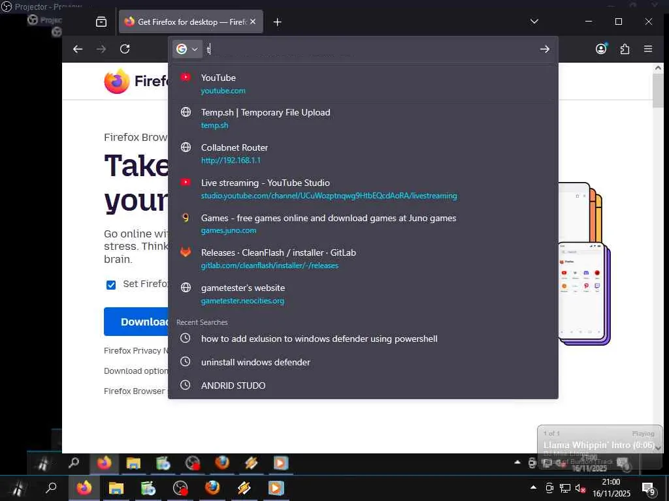Click the Llama Whippin' Intro notification popup
This screenshot has width=669, height=501.
coord(600,446)
